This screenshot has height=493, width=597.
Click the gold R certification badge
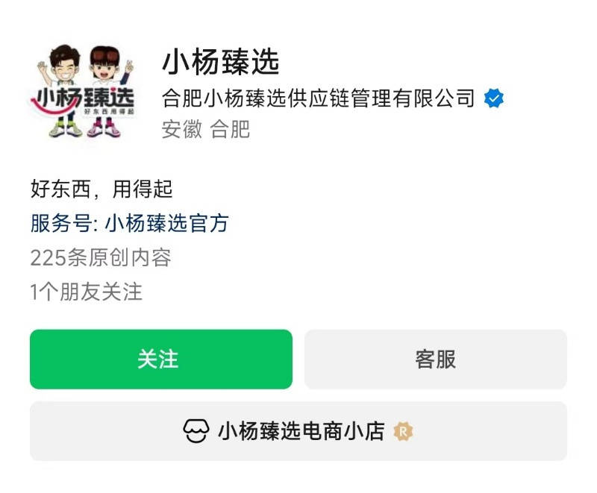tap(403, 432)
